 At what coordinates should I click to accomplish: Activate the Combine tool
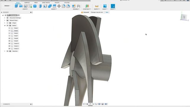coord(50,6)
